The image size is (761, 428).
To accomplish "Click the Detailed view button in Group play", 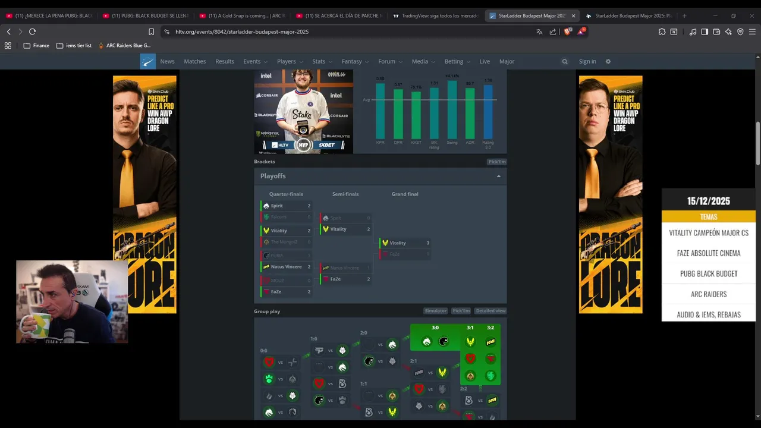I will (490, 311).
